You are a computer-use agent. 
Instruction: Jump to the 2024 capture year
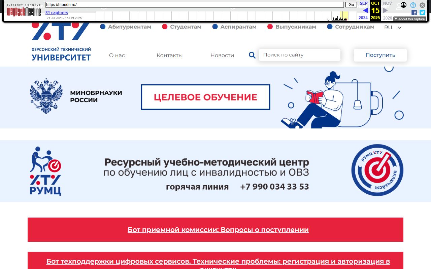pyautogui.click(x=363, y=18)
